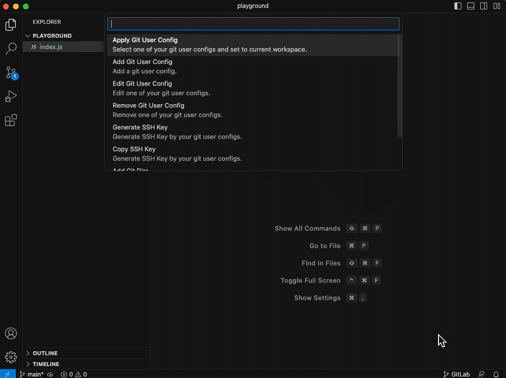Viewport: 506px width, 378px height.
Task: Expand the OUTLINE section
Action: coord(45,353)
